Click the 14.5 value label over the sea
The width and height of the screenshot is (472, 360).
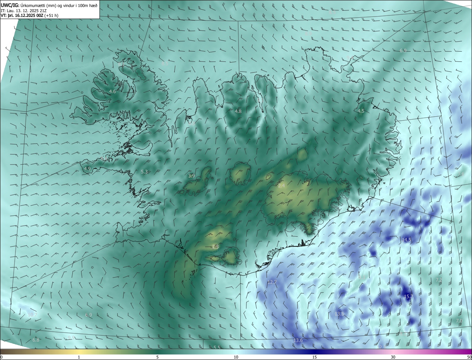[x=406, y=240]
